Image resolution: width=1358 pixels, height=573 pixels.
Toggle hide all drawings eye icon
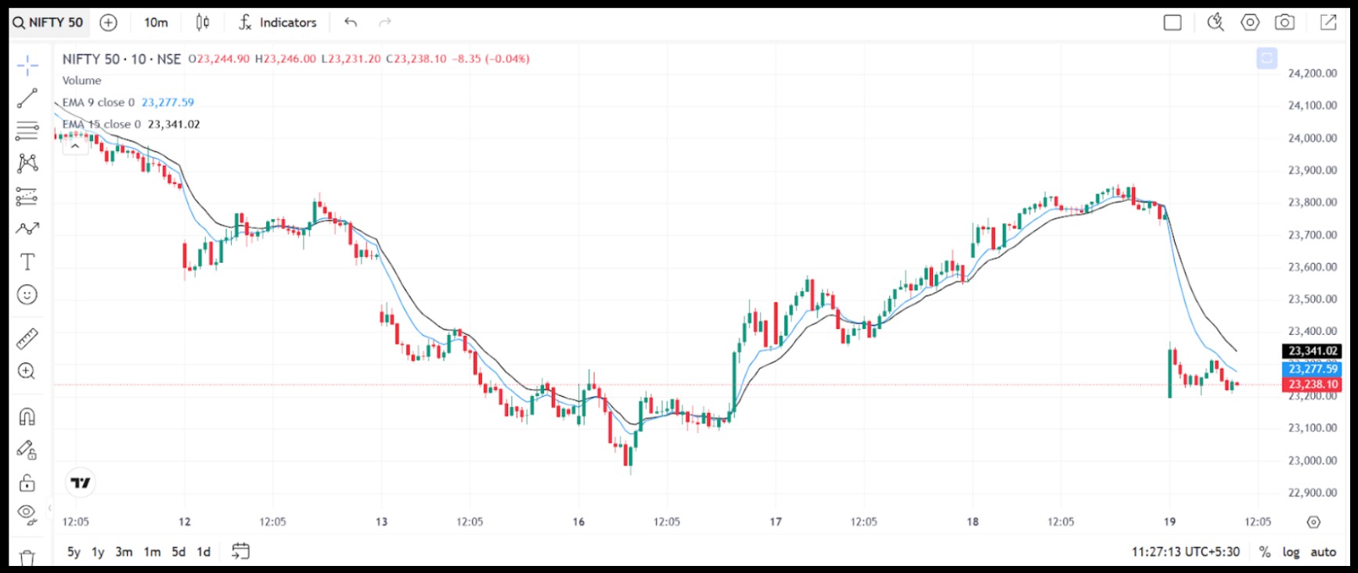click(x=27, y=514)
